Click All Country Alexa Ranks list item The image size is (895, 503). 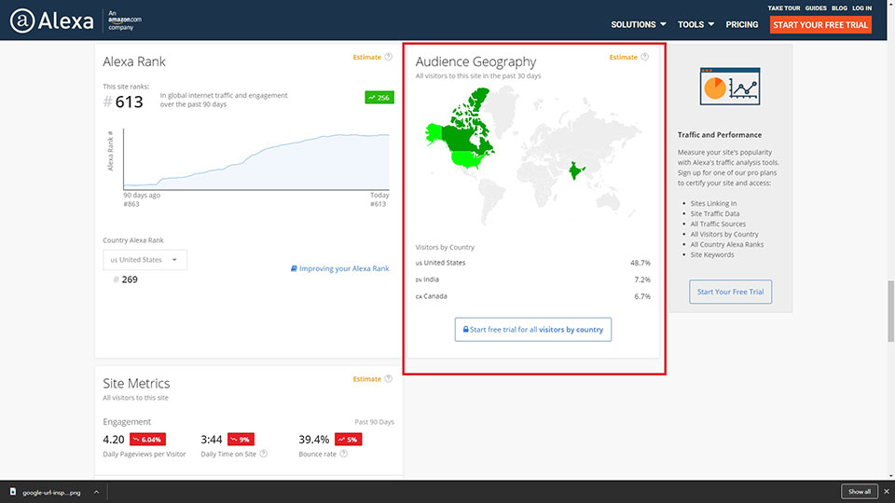pyautogui.click(x=726, y=245)
